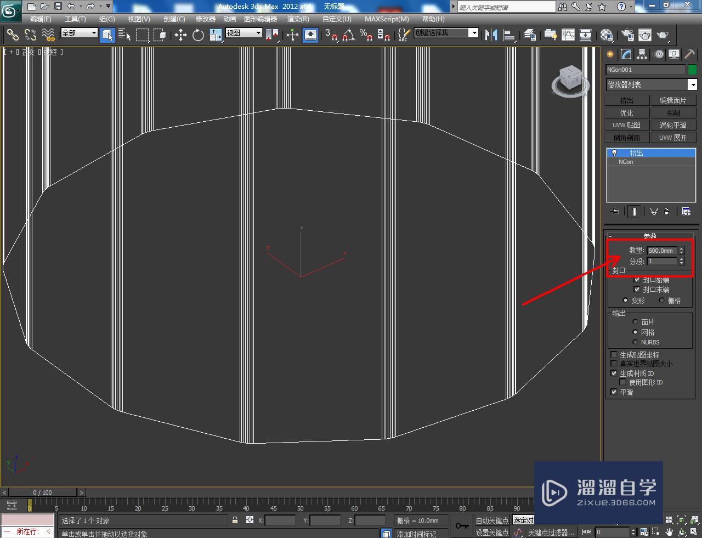Choose Rectangular Selection Region tool
This screenshot has height=538, width=702.
(x=143, y=35)
